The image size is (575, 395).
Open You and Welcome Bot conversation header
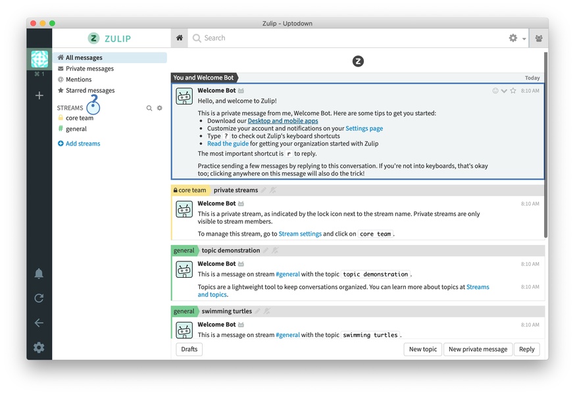(x=203, y=78)
